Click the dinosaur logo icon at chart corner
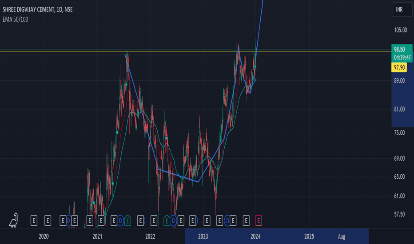The height and width of the screenshot is (244, 414). [x=13, y=220]
